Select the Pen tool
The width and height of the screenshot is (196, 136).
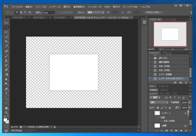click(6, 89)
